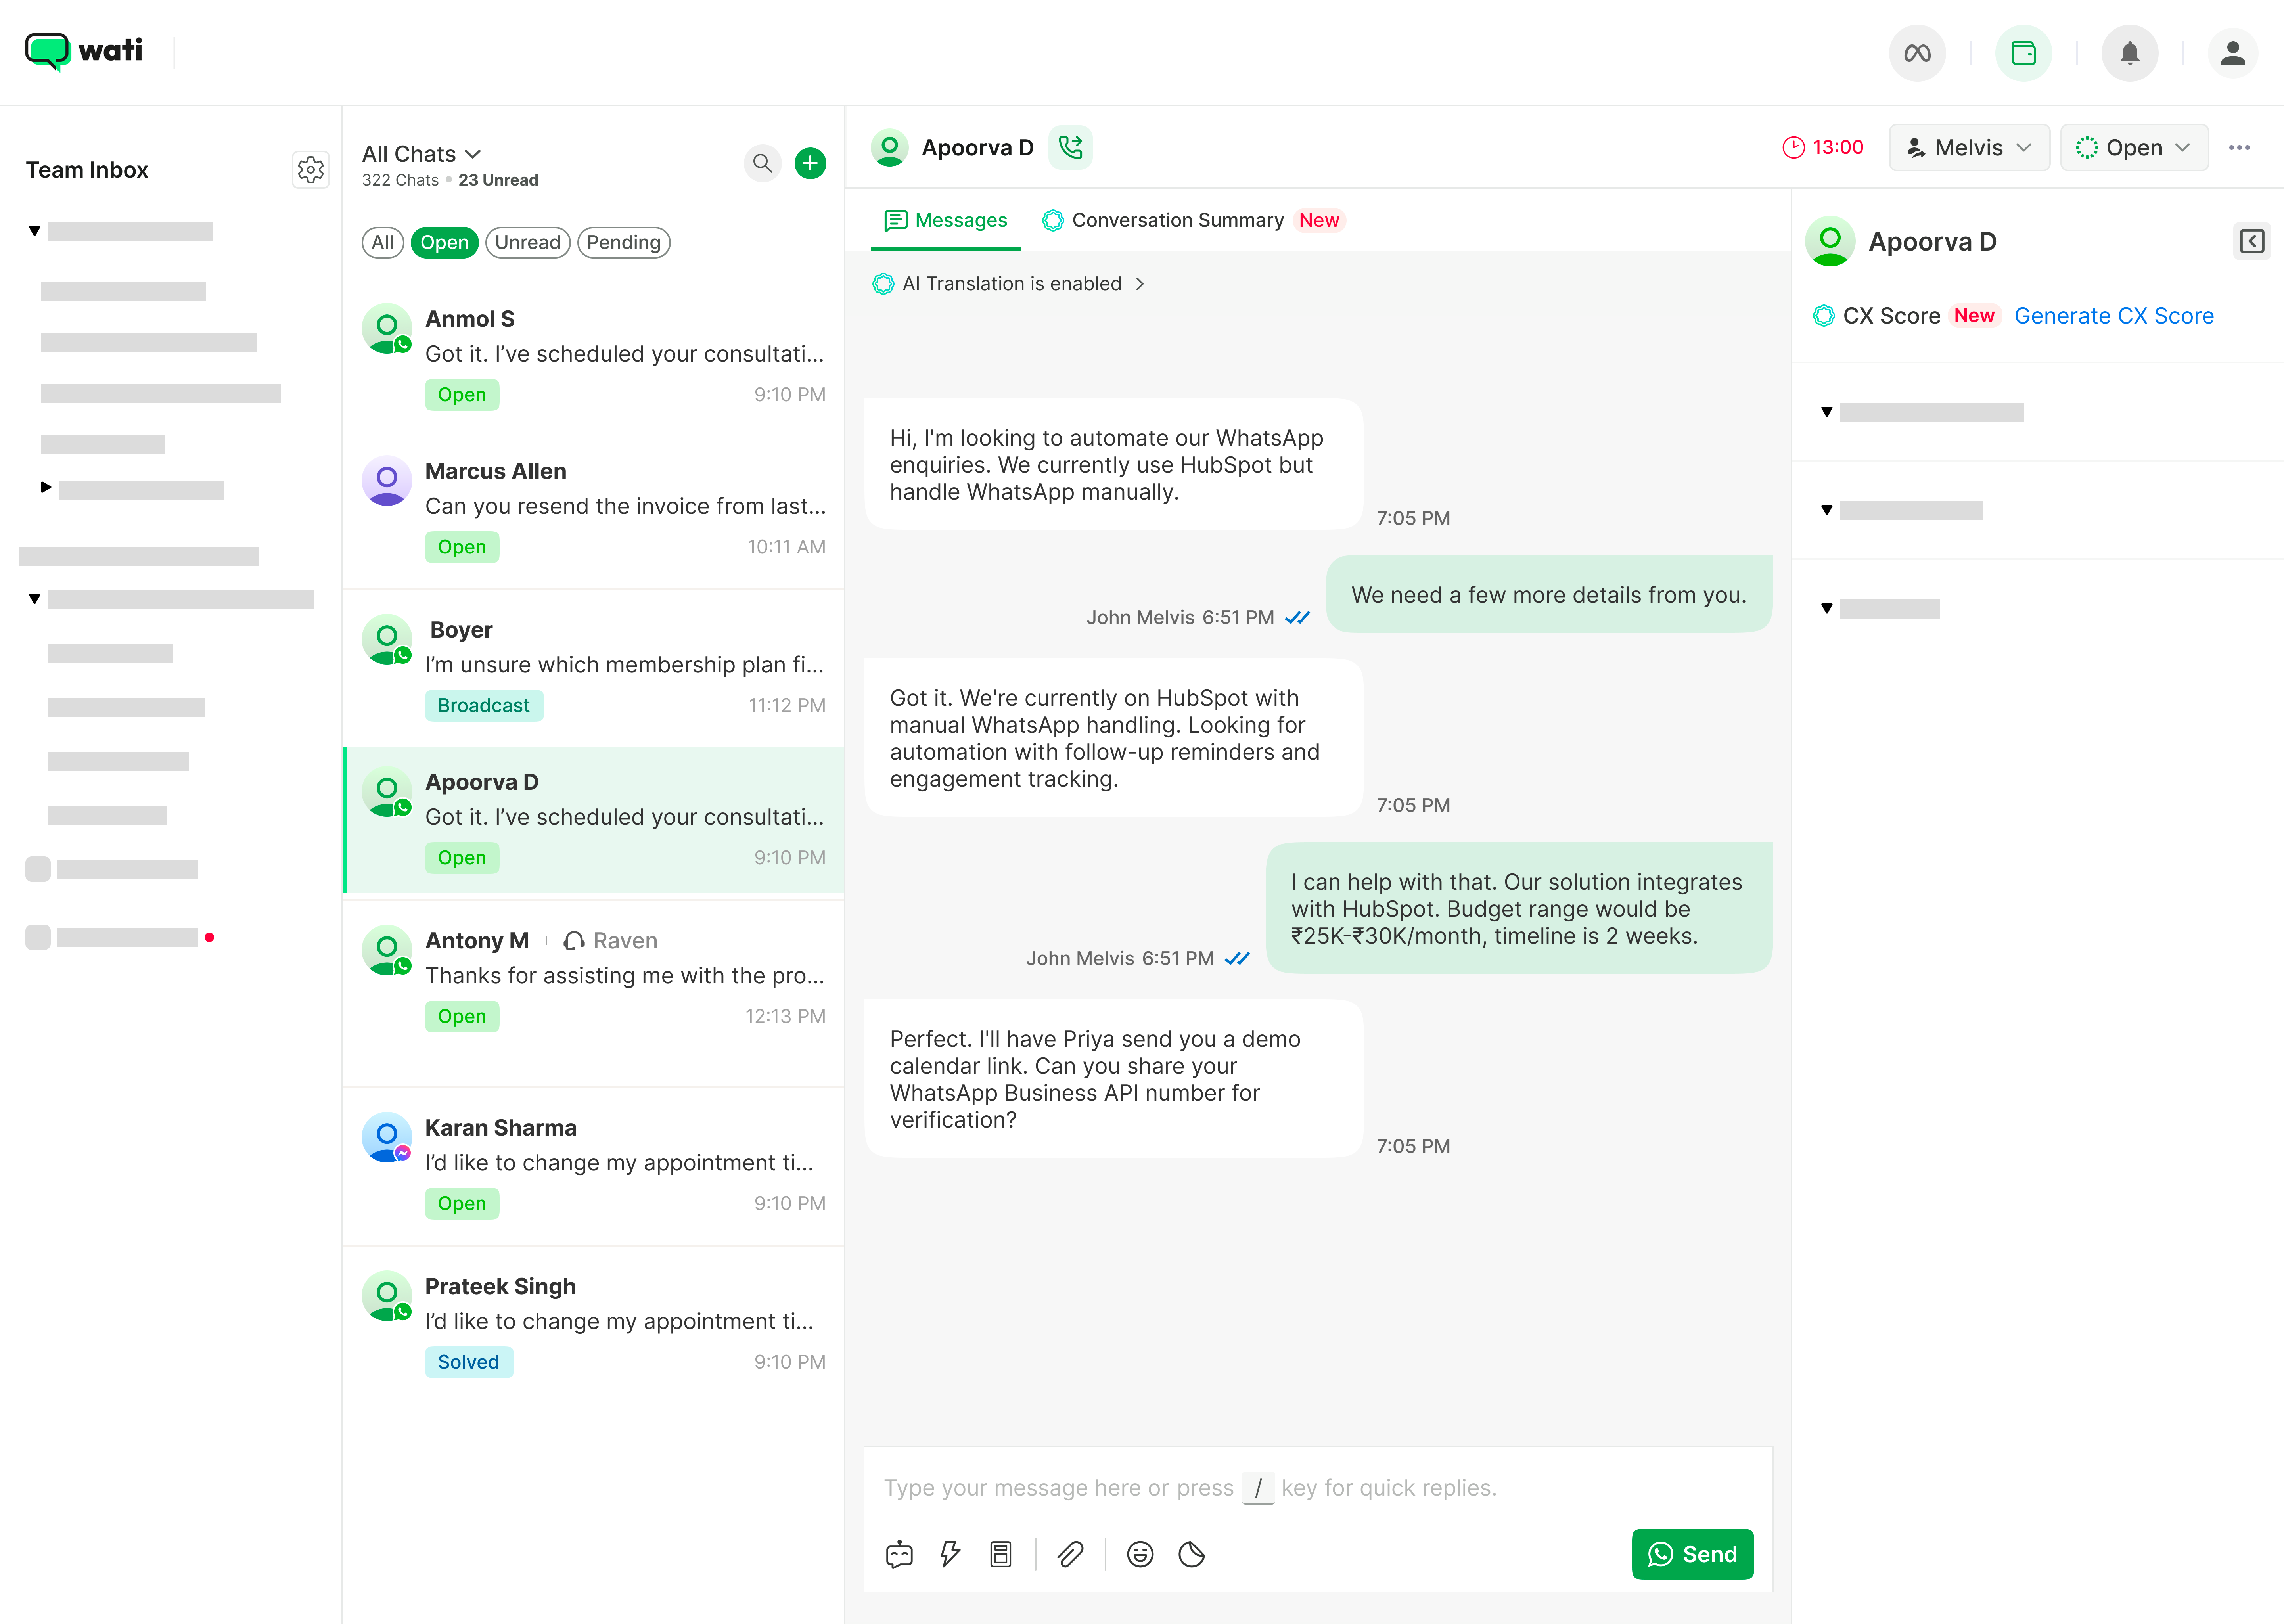Viewport: 2284px width, 1624px height.
Task: Switch to Conversation Summary tab
Action: [1177, 220]
